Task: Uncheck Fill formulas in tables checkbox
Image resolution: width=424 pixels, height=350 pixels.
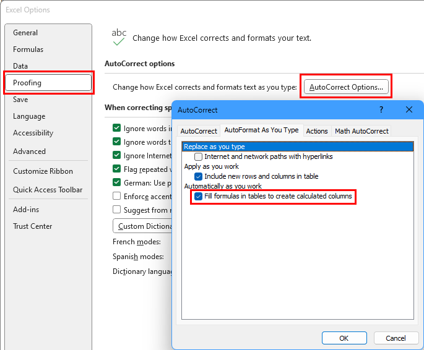Action: [x=198, y=197]
